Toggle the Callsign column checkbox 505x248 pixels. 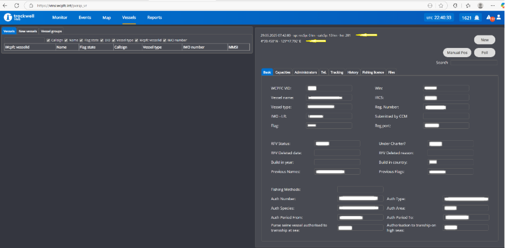click(49, 40)
